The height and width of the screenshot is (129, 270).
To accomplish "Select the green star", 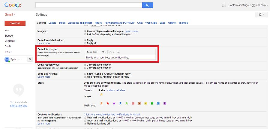I will tap(127, 103).
